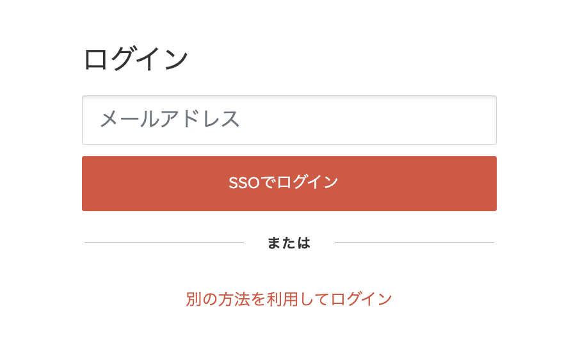Click the または divider label
571x343 pixels.
coord(289,243)
